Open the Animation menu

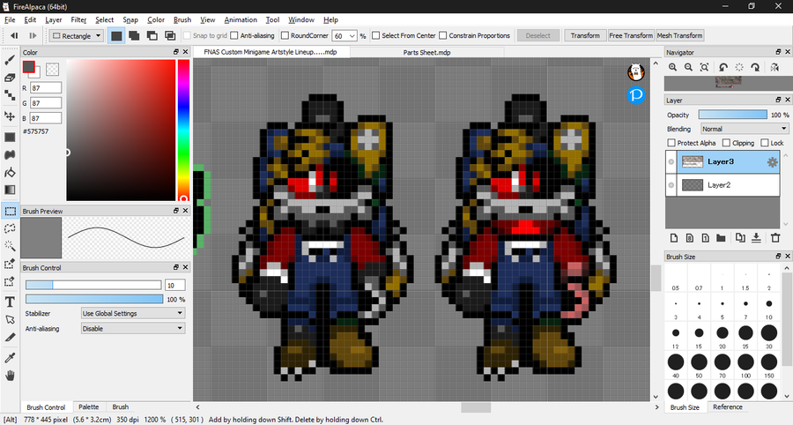pos(241,19)
